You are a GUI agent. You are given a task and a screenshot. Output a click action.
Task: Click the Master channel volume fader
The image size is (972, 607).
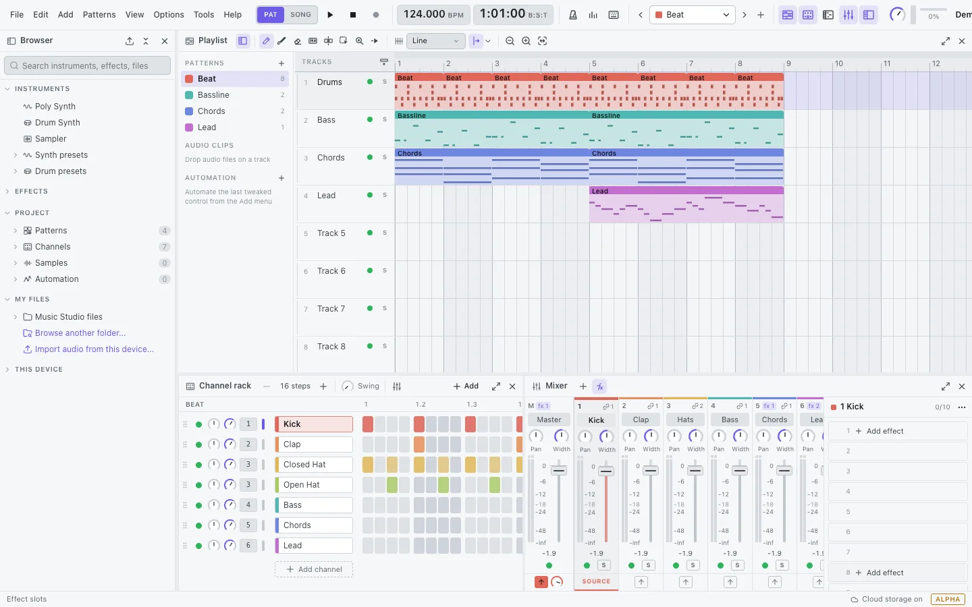[559, 471]
